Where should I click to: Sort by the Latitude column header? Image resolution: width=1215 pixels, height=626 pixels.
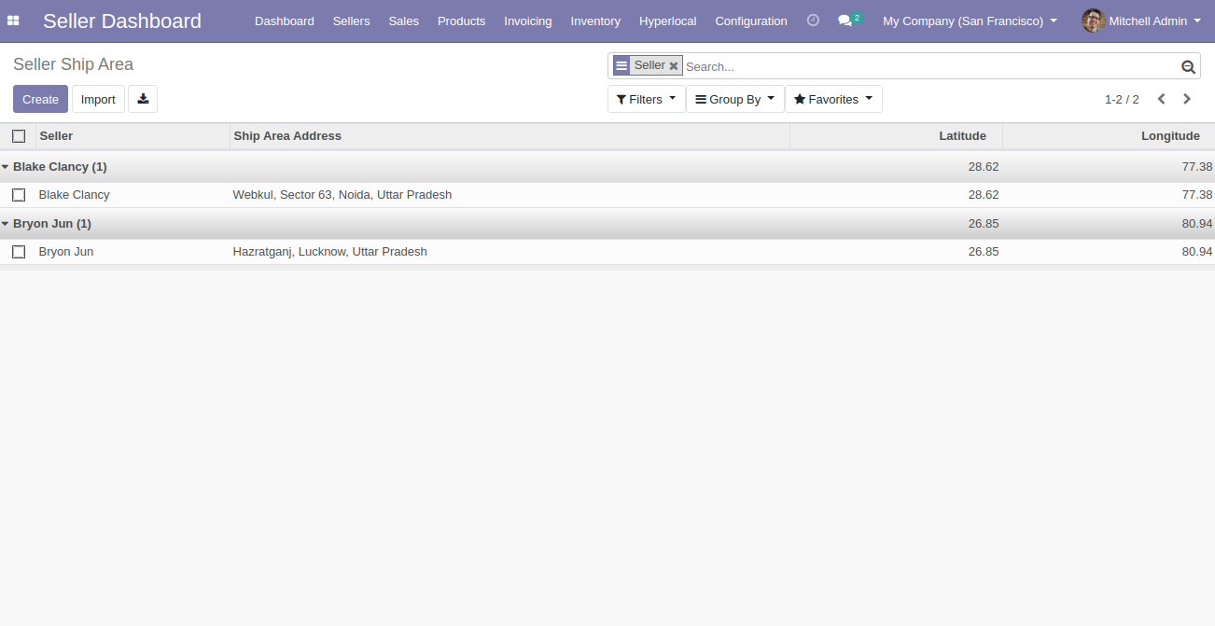point(896,136)
